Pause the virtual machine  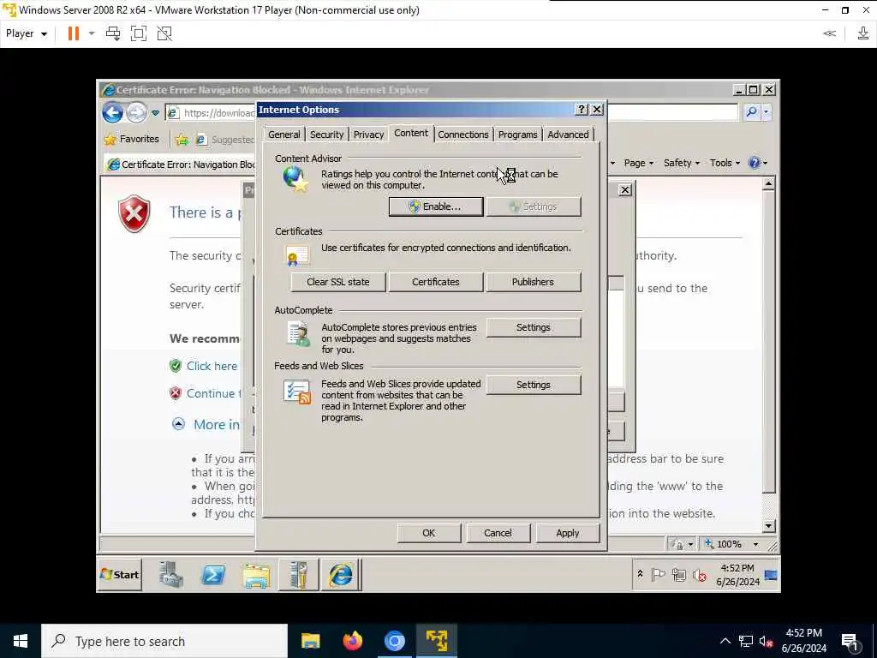click(x=74, y=33)
